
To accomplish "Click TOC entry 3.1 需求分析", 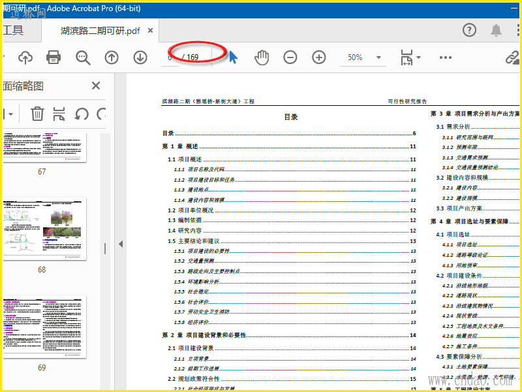I will pyautogui.click(x=478, y=127).
